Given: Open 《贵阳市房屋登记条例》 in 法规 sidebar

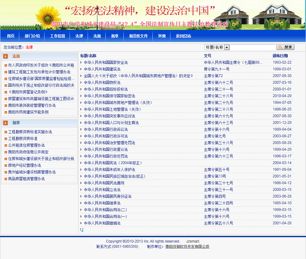Looking at the screenshot, I should point(28,92).
